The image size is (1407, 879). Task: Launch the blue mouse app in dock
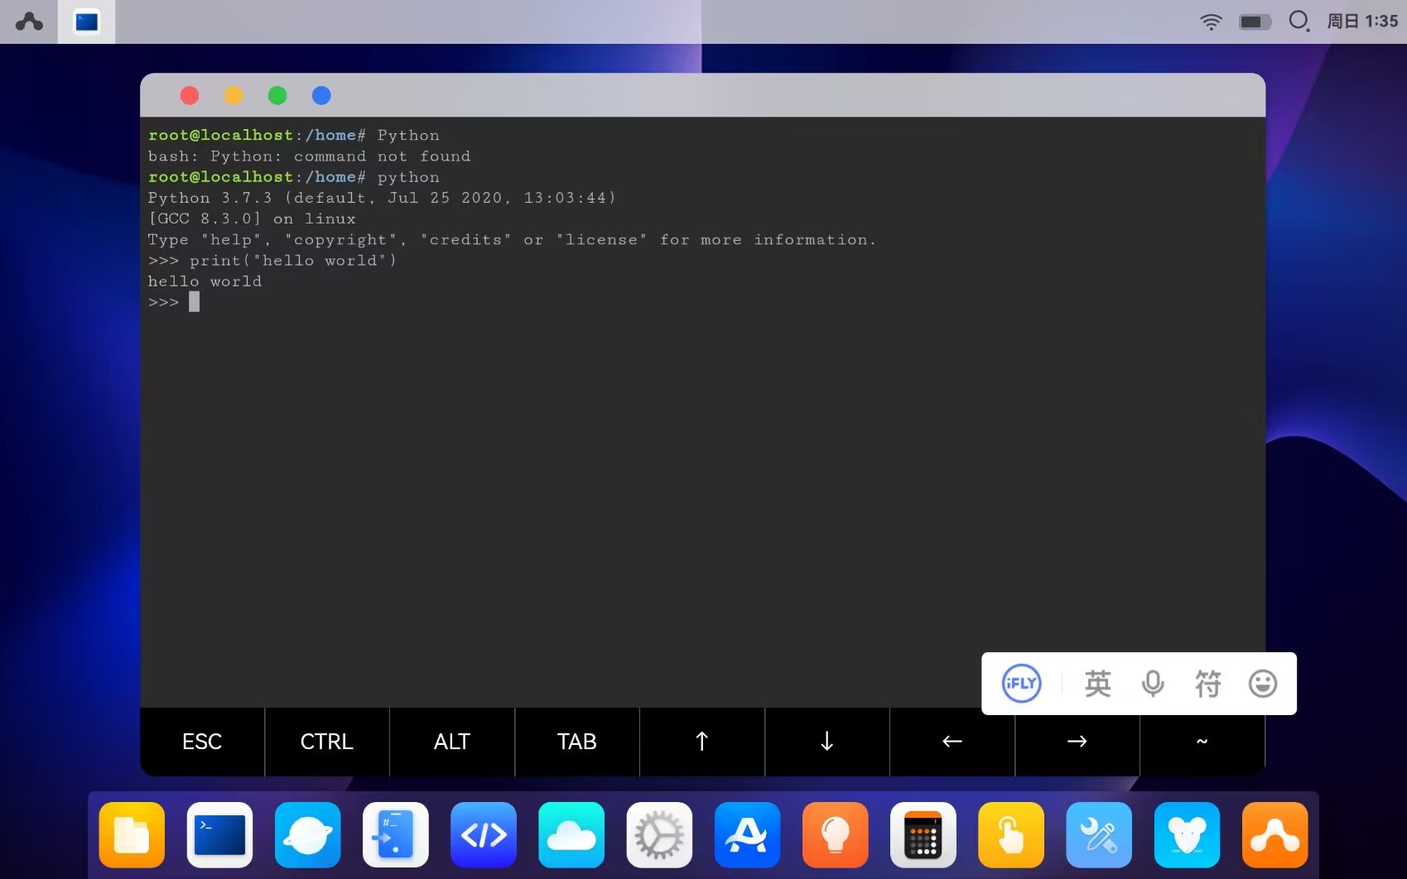[1187, 835]
